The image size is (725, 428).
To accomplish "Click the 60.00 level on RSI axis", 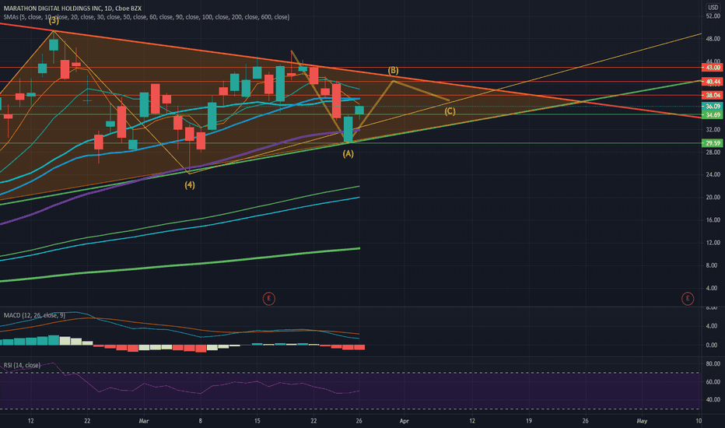I will 713,382.
